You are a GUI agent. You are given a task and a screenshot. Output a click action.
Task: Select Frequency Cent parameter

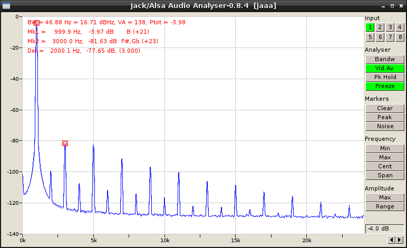pyautogui.click(x=385, y=166)
